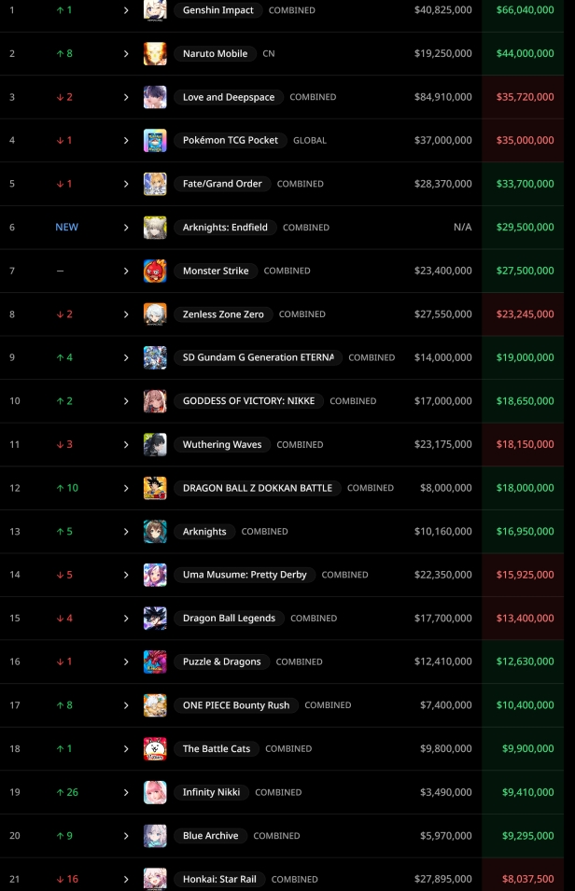
Task: Select the Love and Deepspace icon
Action: tap(155, 97)
